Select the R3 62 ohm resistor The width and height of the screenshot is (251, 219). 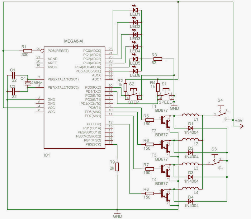click(x=157, y=59)
